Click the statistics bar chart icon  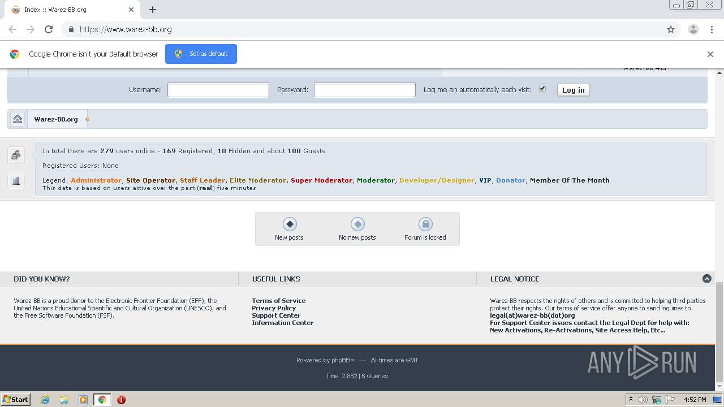pos(16,181)
